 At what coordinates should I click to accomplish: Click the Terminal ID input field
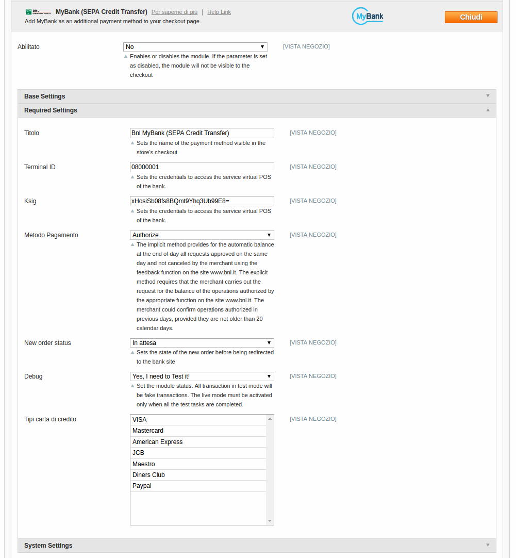pos(202,167)
